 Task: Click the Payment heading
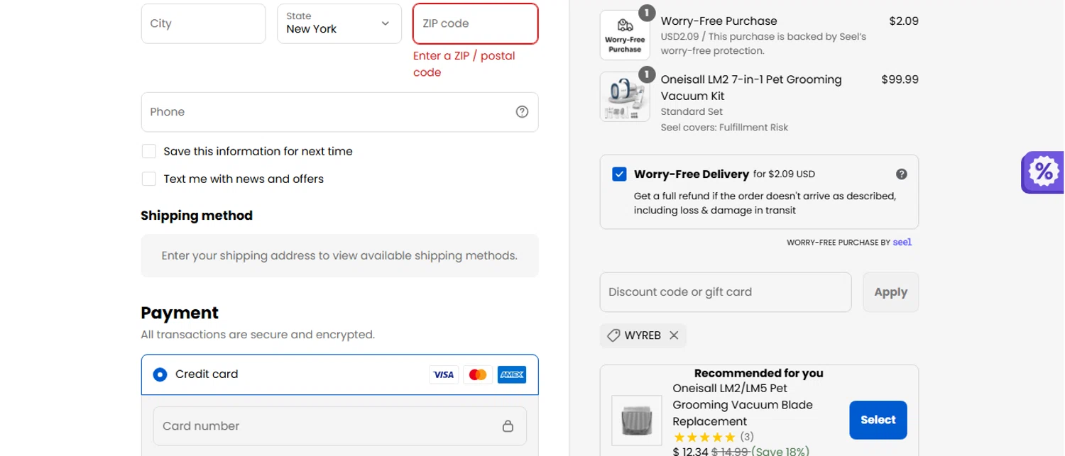pos(180,313)
